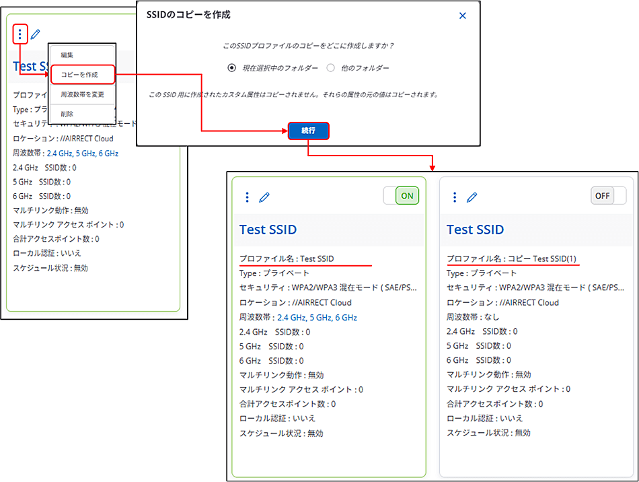Viewport: 639px width, 482px height.
Task: Select the 現在選択中のフォルダー radio option
Action: (x=232, y=68)
